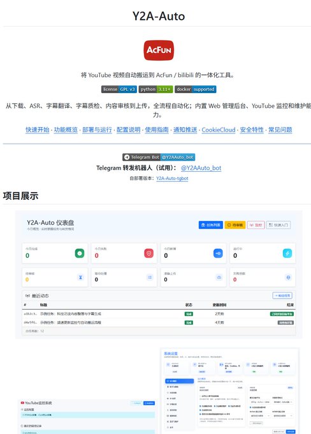Screen dimensions: 311x434
Task: Click 状态 column header
Action: tap(189, 304)
